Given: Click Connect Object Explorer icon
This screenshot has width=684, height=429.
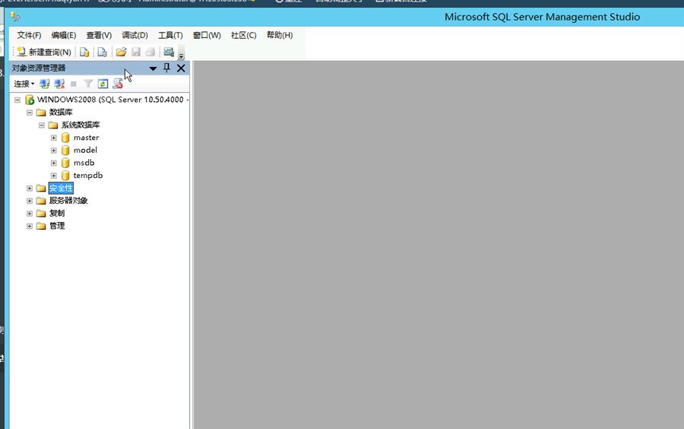Looking at the screenshot, I should tap(45, 84).
